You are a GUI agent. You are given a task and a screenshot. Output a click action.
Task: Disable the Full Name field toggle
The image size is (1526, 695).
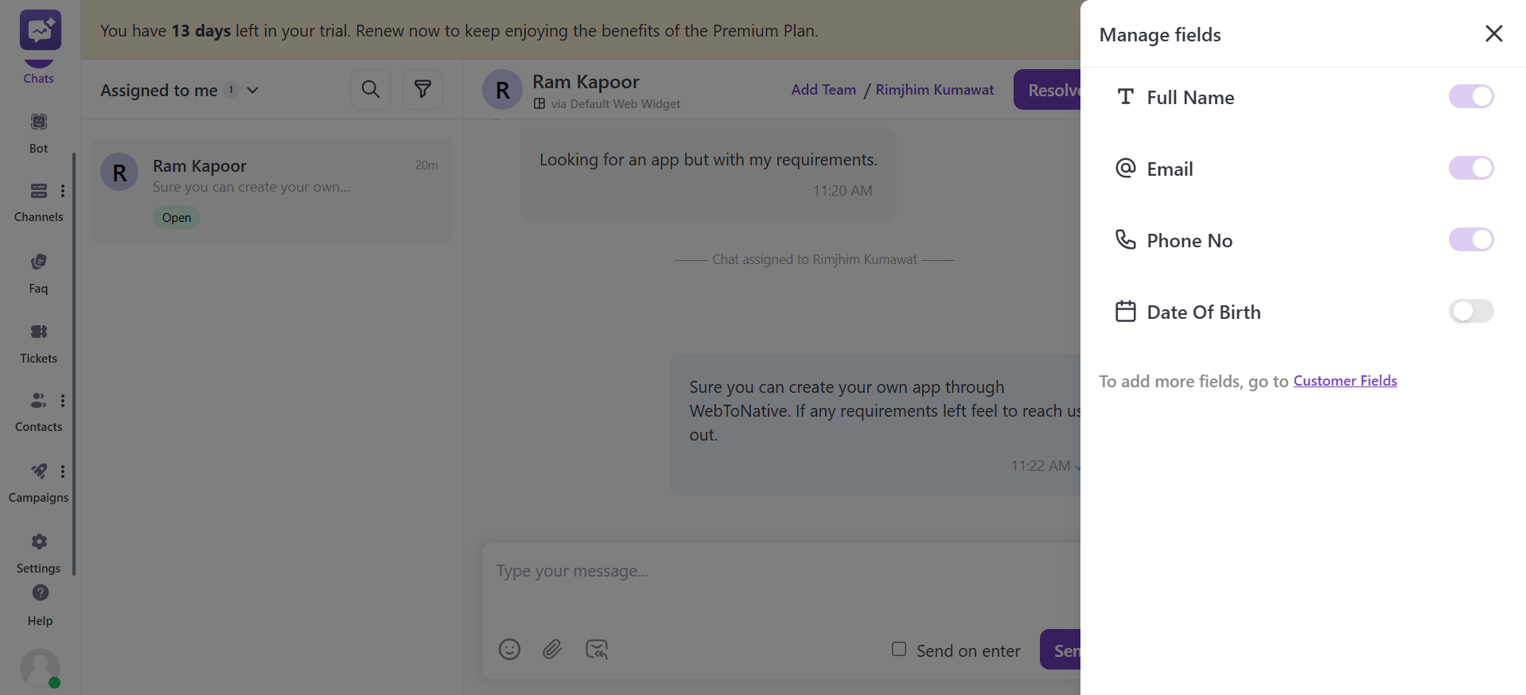pos(1470,96)
